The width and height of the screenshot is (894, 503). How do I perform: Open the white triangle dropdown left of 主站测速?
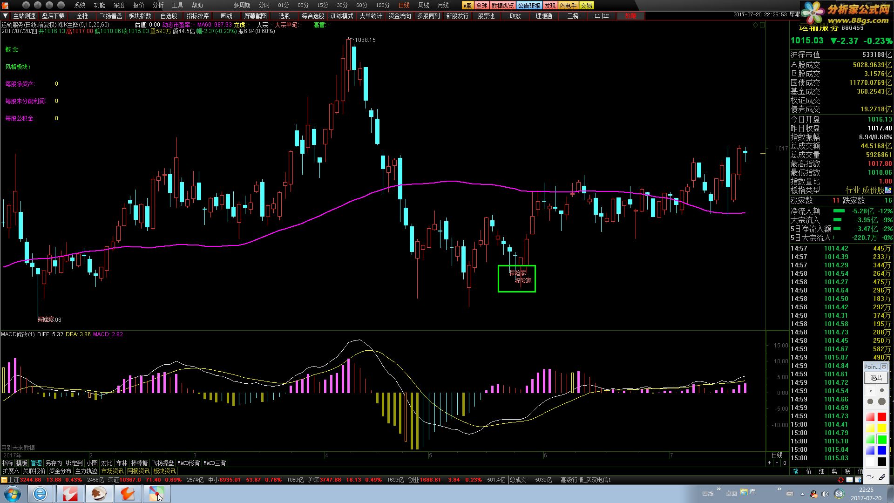pos(5,16)
